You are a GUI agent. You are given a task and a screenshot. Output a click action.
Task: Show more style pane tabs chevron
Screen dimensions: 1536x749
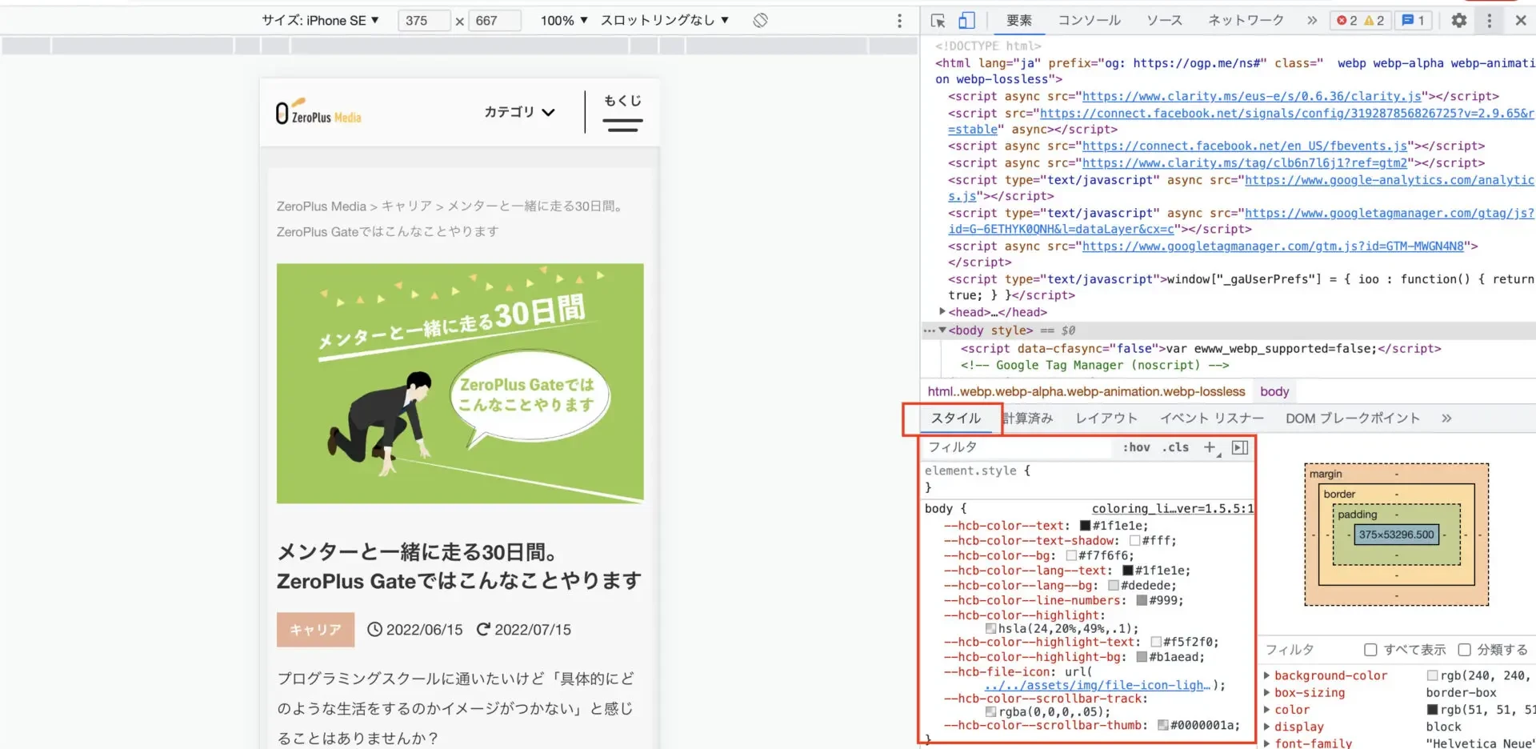pos(1446,419)
